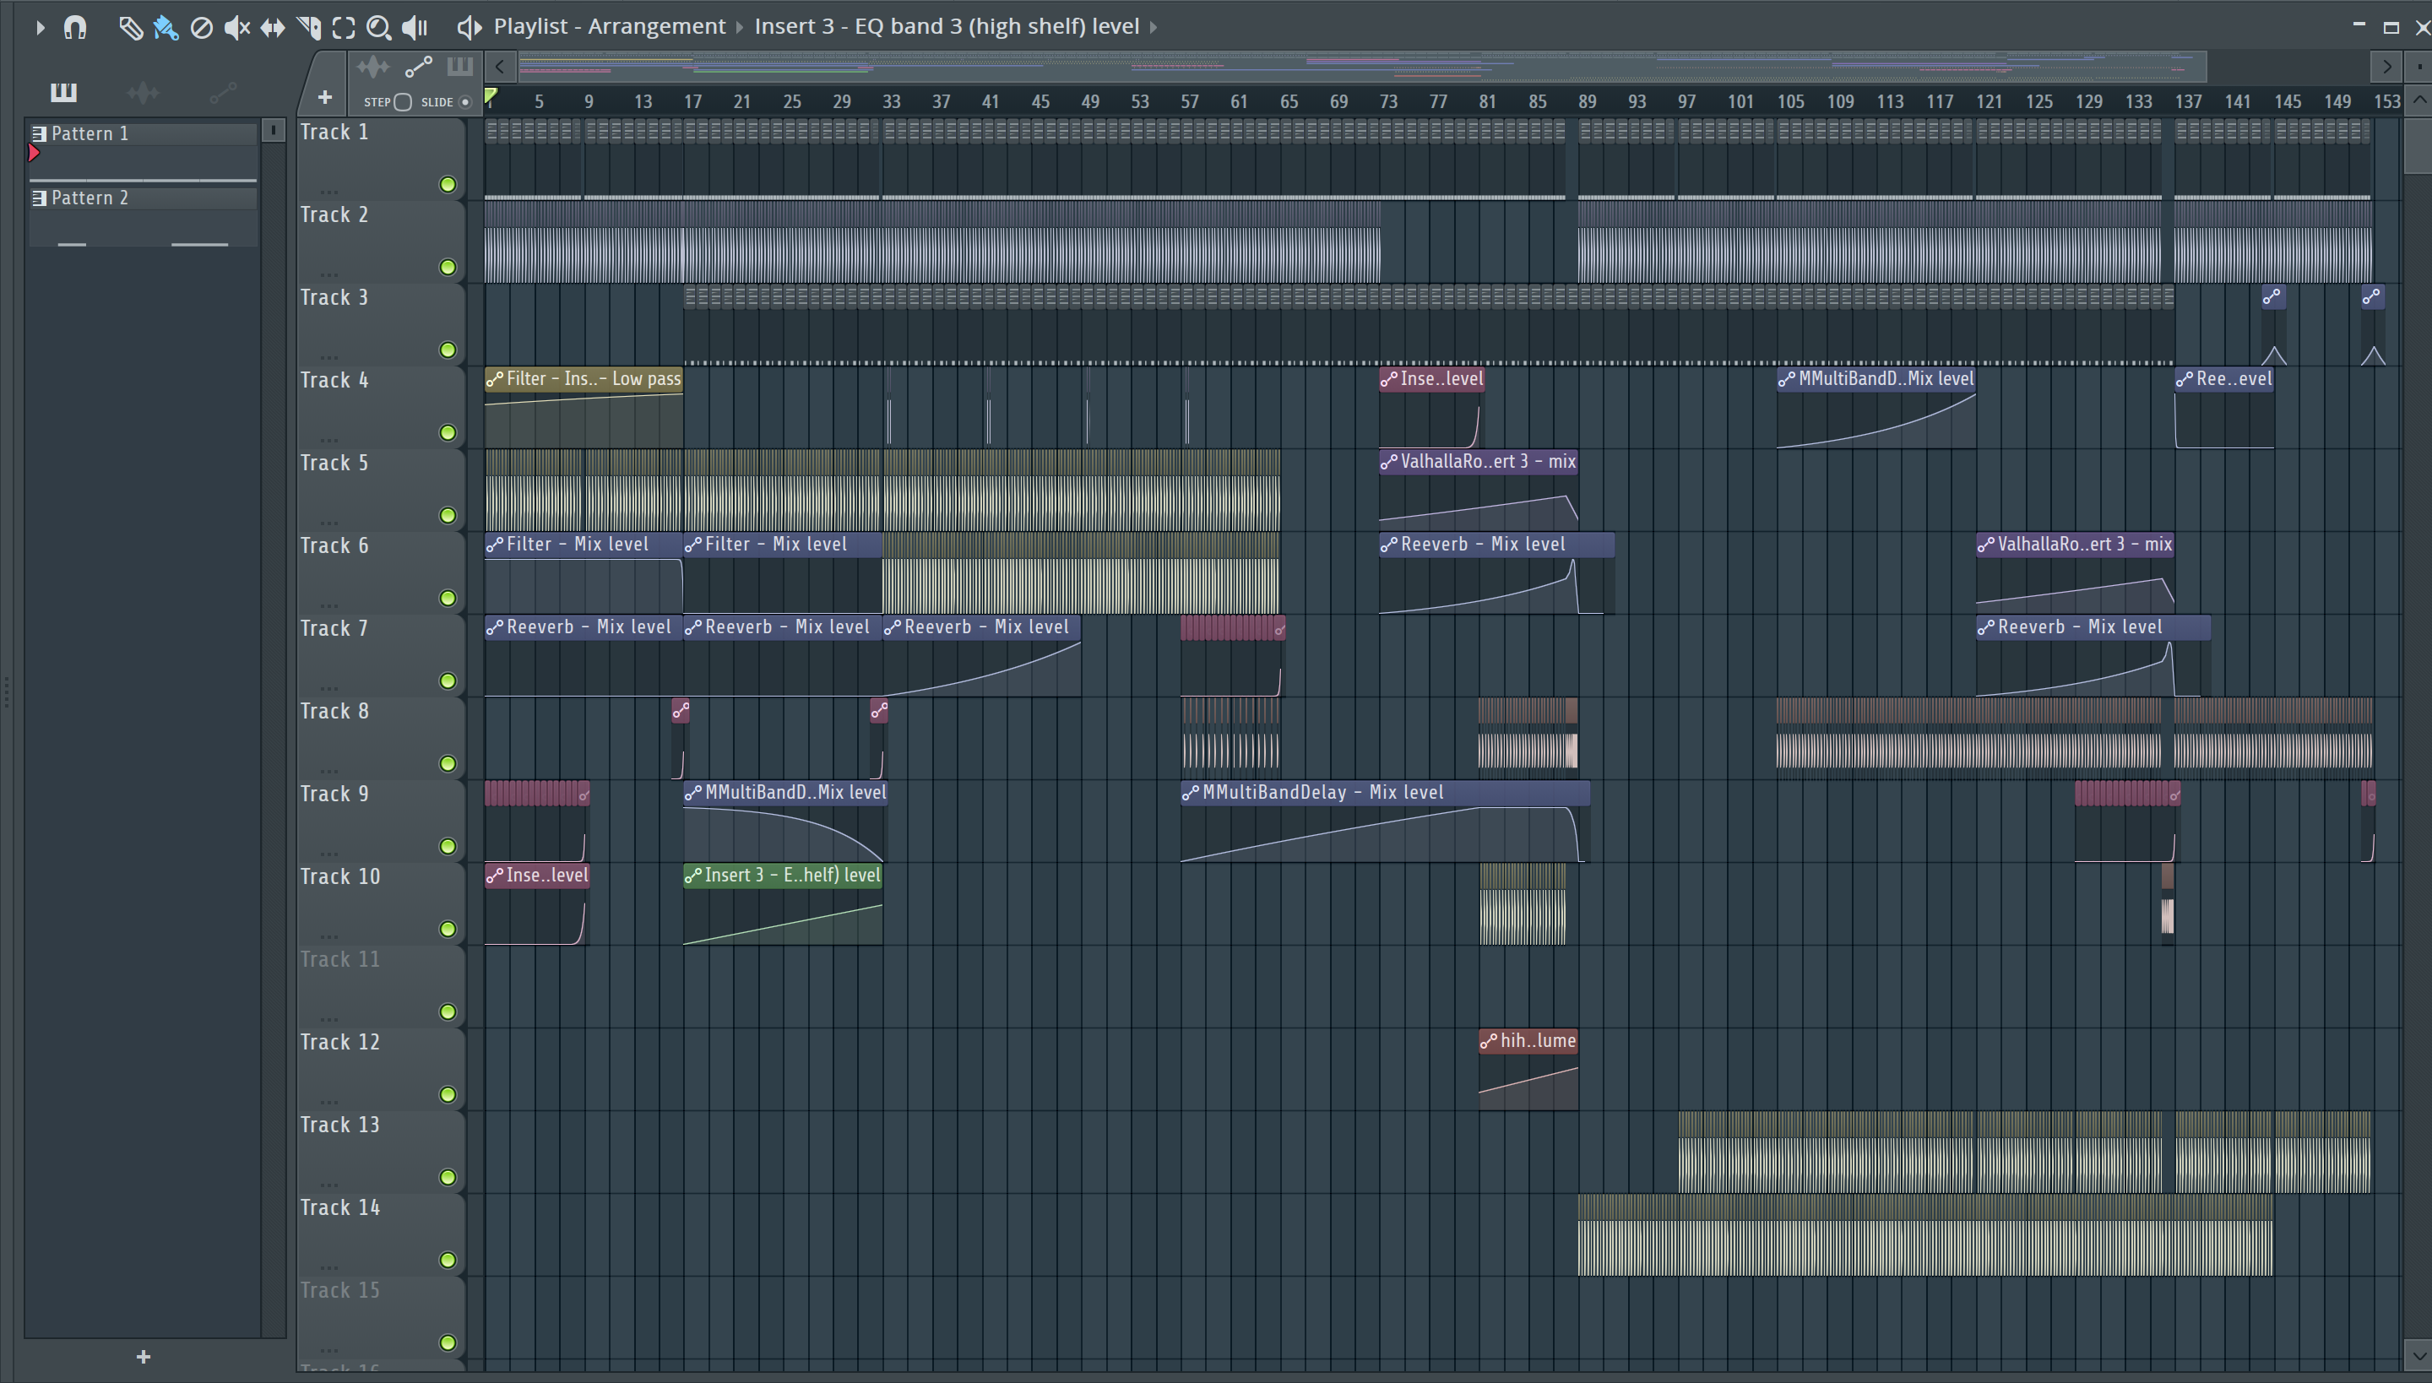This screenshot has height=1383, width=2432.
Task: Select Pattern 2 in the picker
Action: pyautogui.click(x=90, y=198)
